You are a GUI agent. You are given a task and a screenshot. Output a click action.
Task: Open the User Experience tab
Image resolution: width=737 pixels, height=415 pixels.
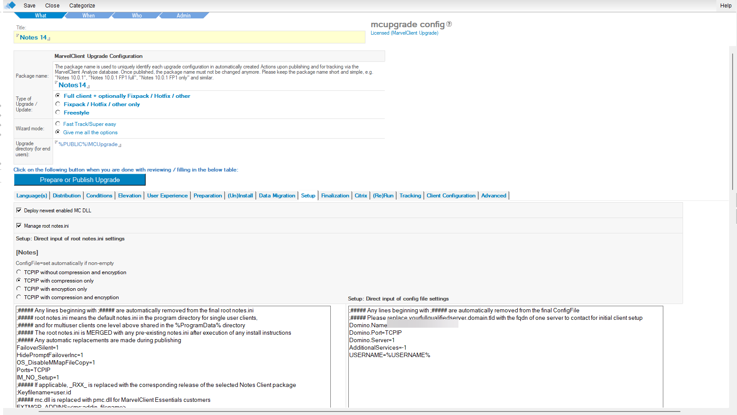coord(167,196)
